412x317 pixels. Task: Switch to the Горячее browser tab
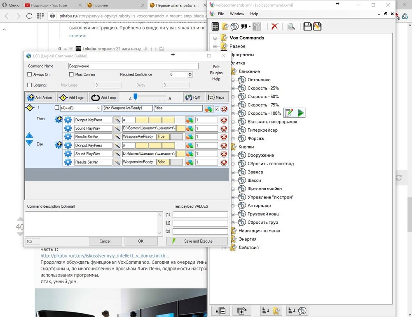(116, 5)
